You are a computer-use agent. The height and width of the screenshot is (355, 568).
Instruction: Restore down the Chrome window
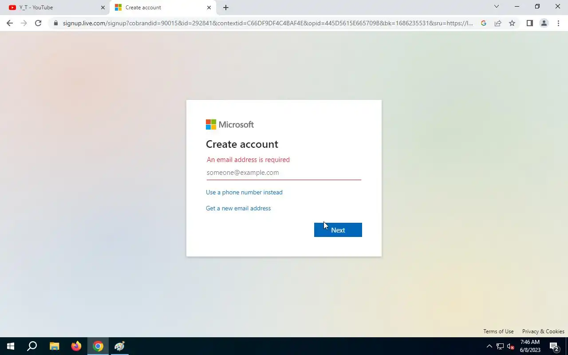click(x=537, y=7)
